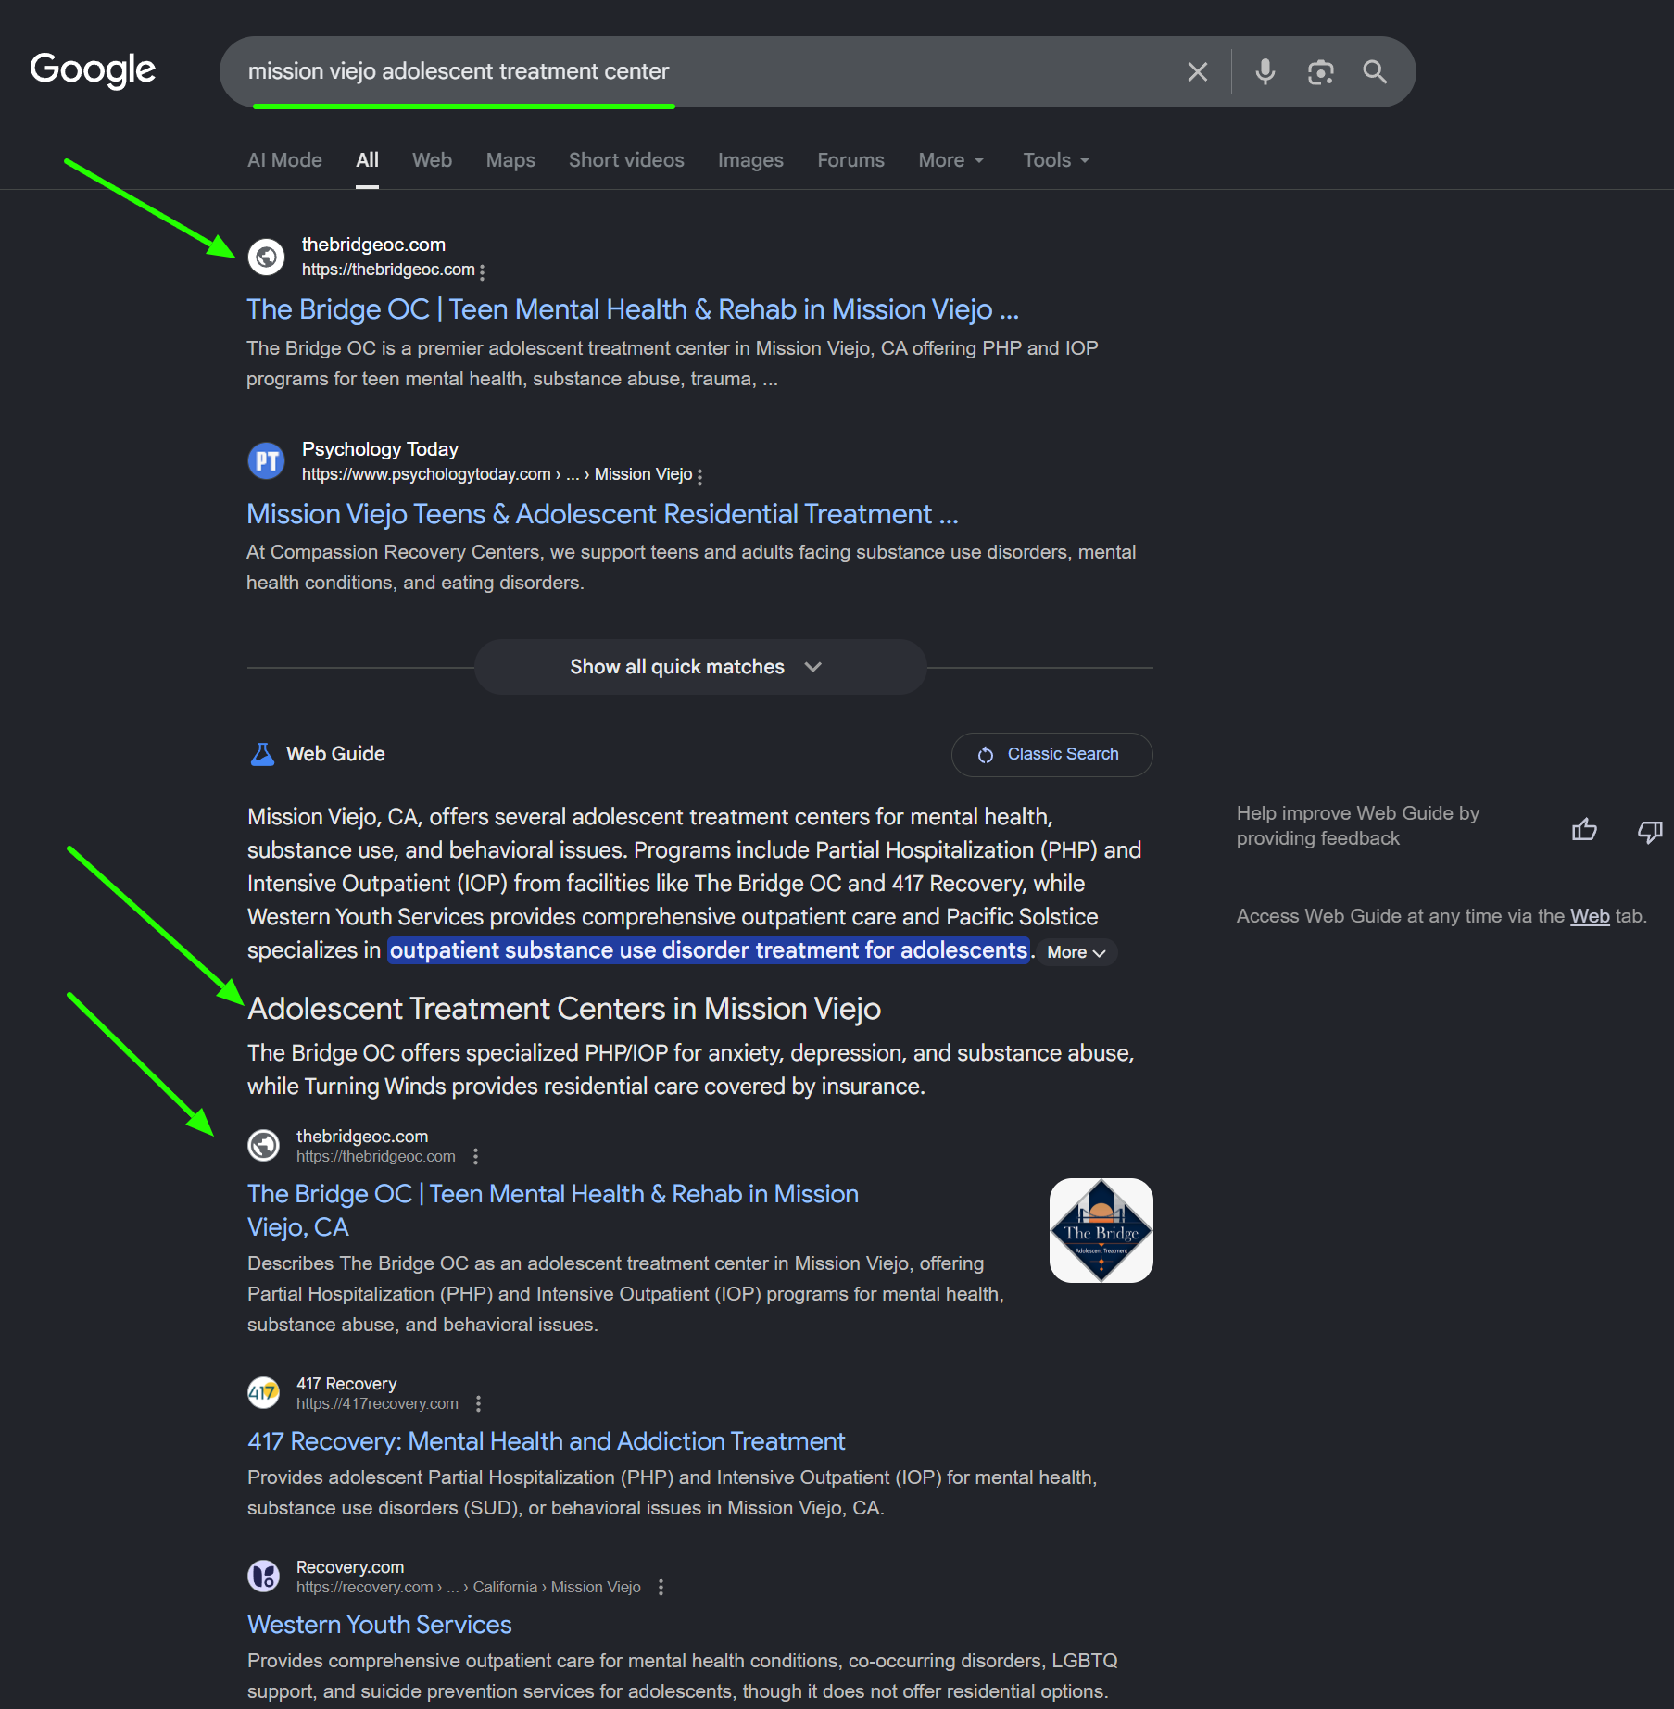The height and width of the screenshot is (1709, 1674).
Task: Open Short videos tab
Action: [x=626, y=160]
